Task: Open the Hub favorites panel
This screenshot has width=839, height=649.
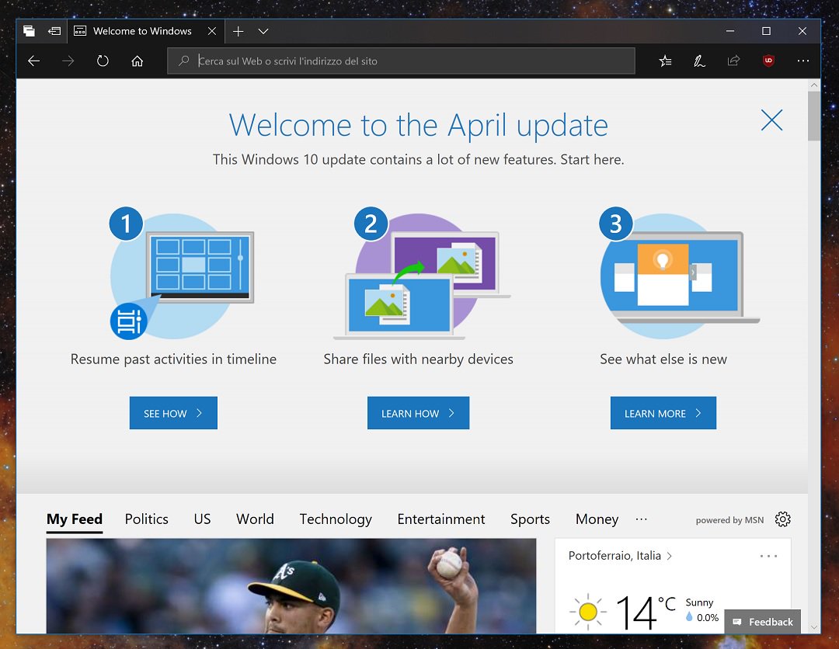Action: point(665,61)
